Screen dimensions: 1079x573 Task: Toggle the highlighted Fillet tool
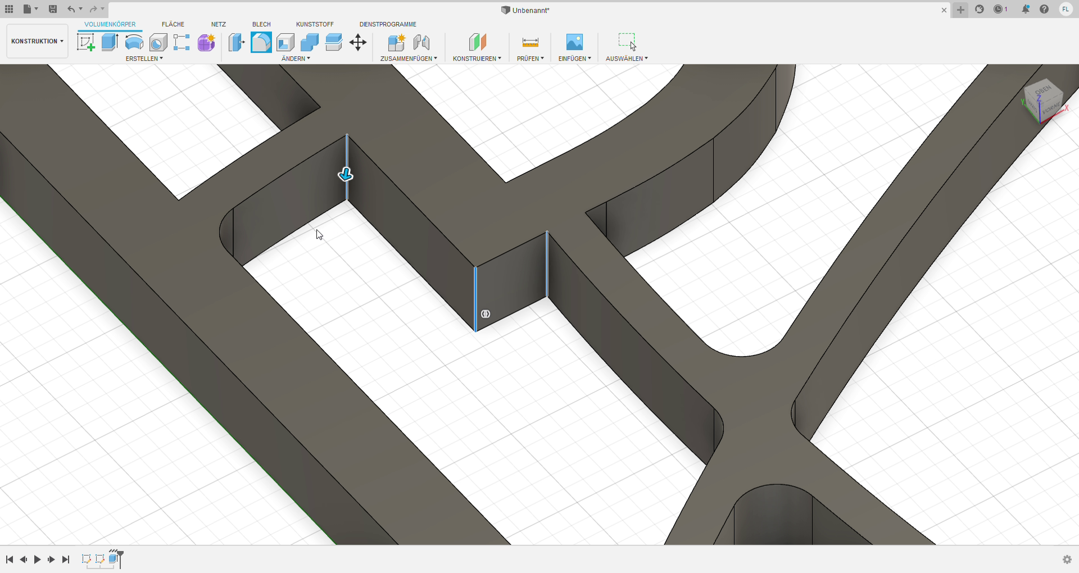(261, 42)
